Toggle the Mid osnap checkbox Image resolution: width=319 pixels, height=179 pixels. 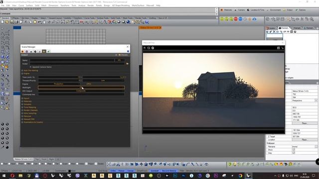point(25,164)
